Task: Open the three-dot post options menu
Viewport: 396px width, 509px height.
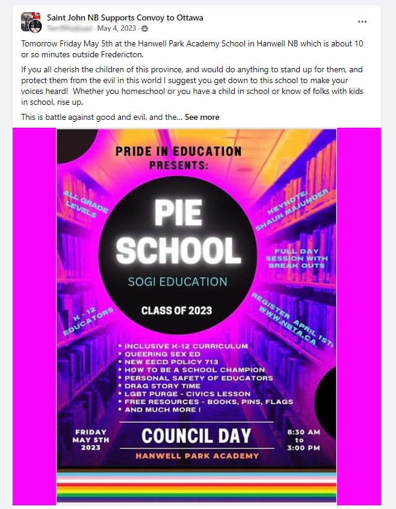Action: [362, 22]
